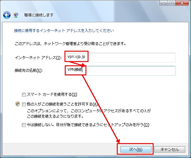Image resolution: width=191 pixels, height=158 pixels.
Task: Close the wizard with the X button
Action: tap(182, 3)
